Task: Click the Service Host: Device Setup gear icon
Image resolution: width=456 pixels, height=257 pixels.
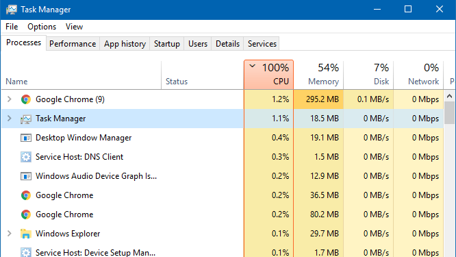Action: click(26, 252)
